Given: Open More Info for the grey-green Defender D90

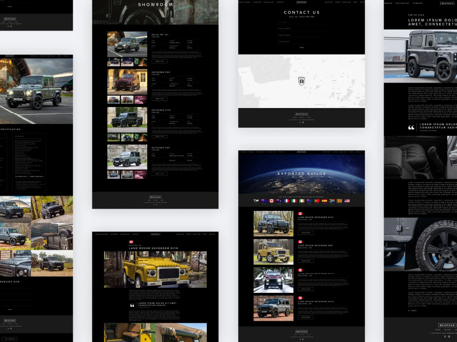Looking at the screenshot, I should click(x=159, y=174).
